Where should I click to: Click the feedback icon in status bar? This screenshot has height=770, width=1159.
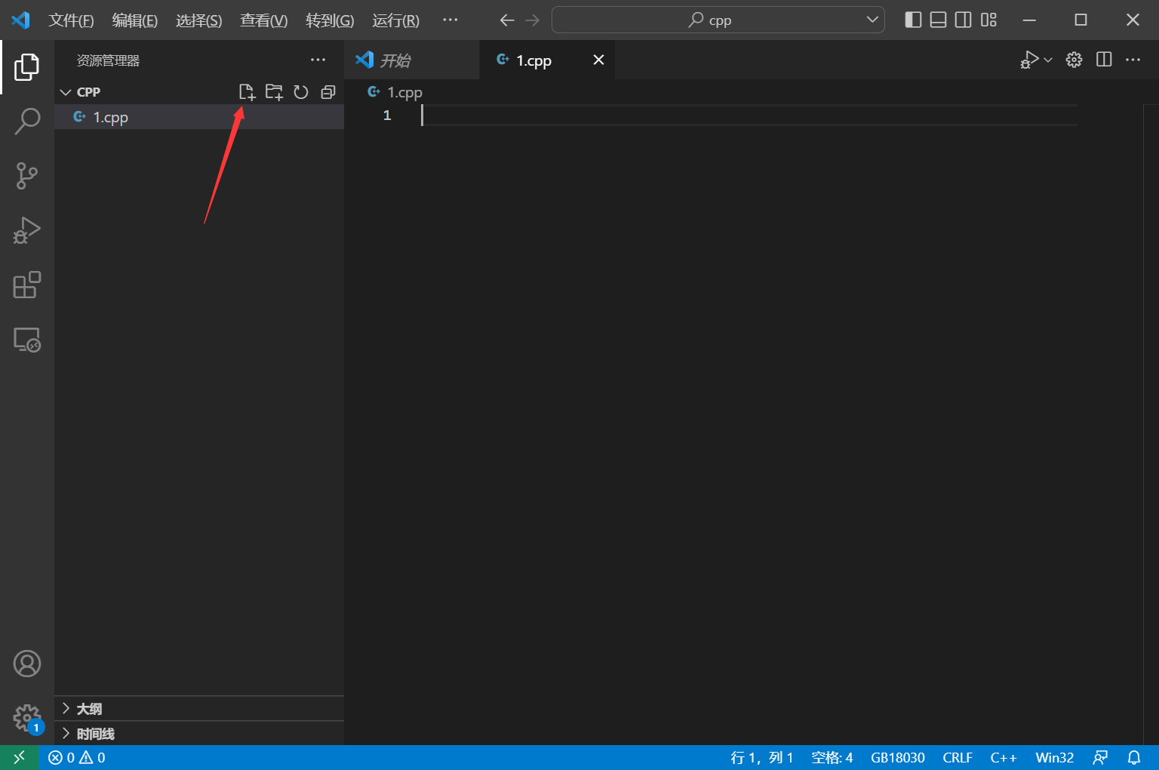1101,757
